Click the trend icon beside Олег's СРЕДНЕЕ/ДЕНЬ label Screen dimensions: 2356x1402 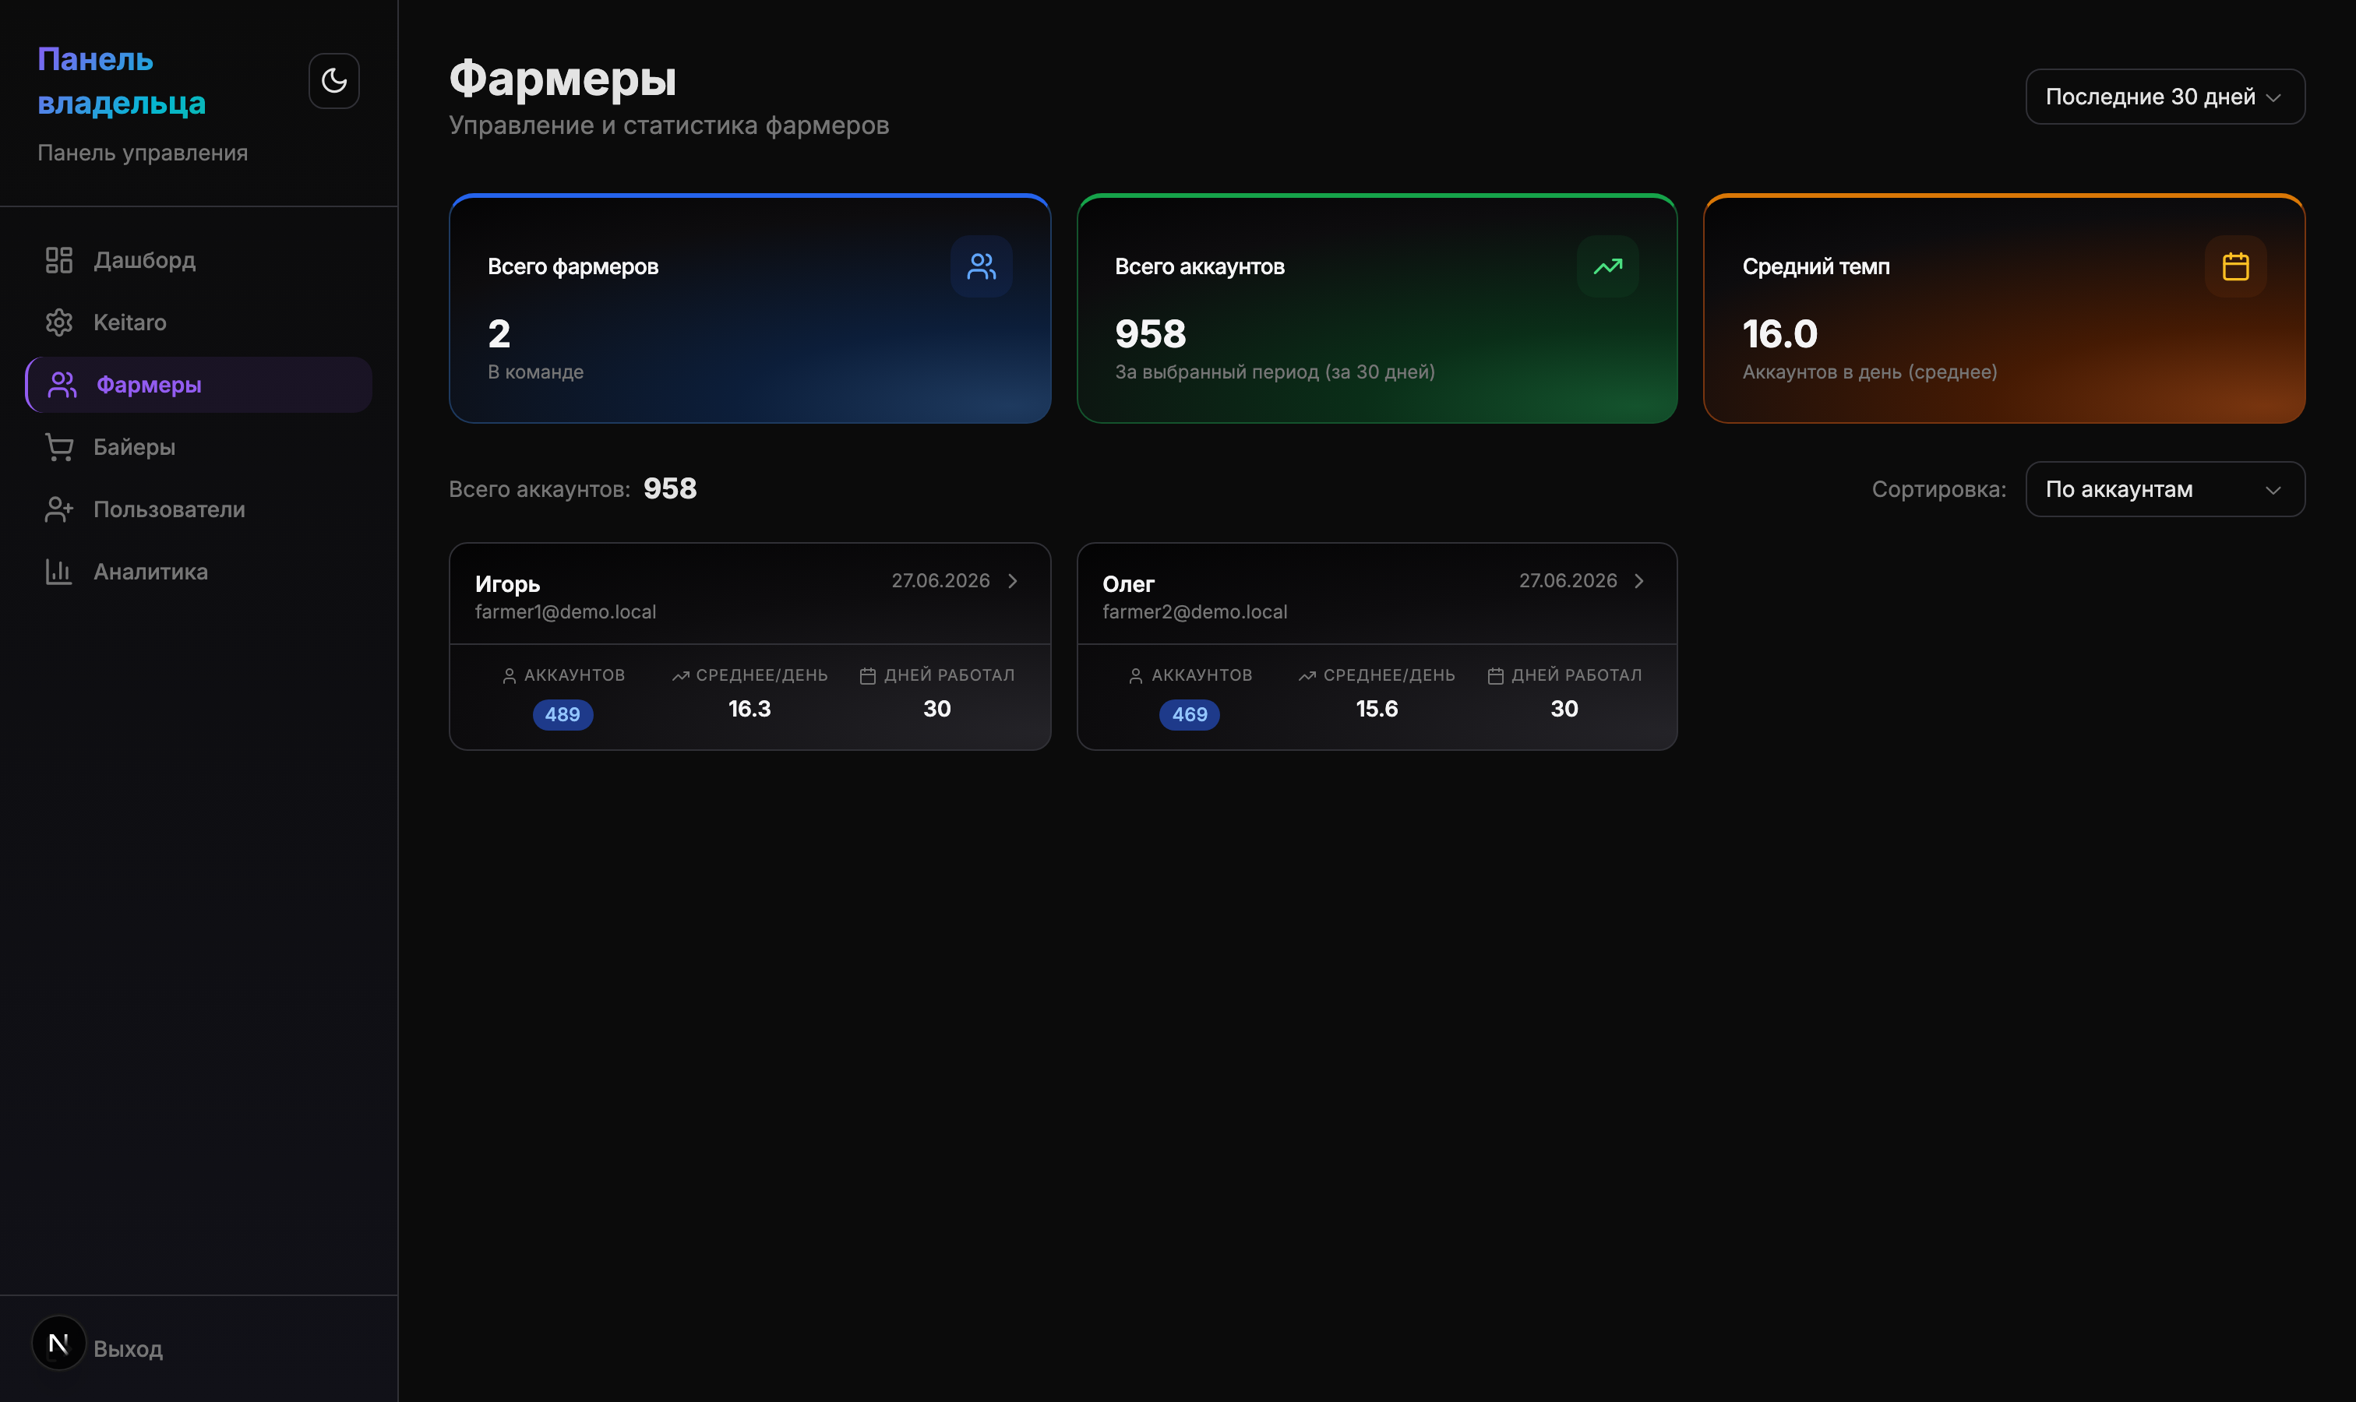(1307, 675)
